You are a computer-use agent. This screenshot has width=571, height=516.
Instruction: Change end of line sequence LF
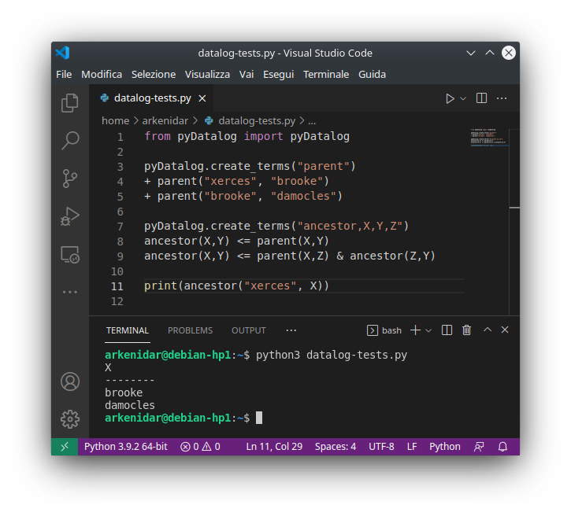click(412, 447)
